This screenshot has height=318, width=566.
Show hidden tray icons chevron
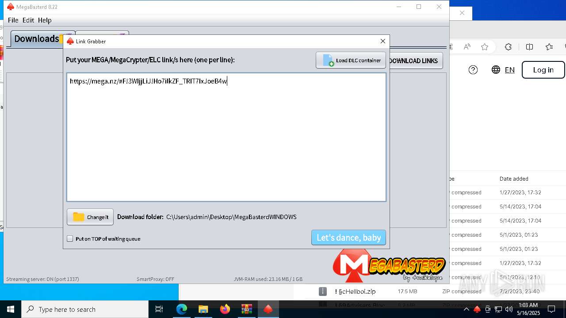[466, 309]
